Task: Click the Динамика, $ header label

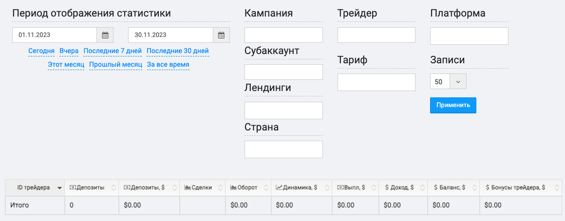Action: click(x=300, y=187)
